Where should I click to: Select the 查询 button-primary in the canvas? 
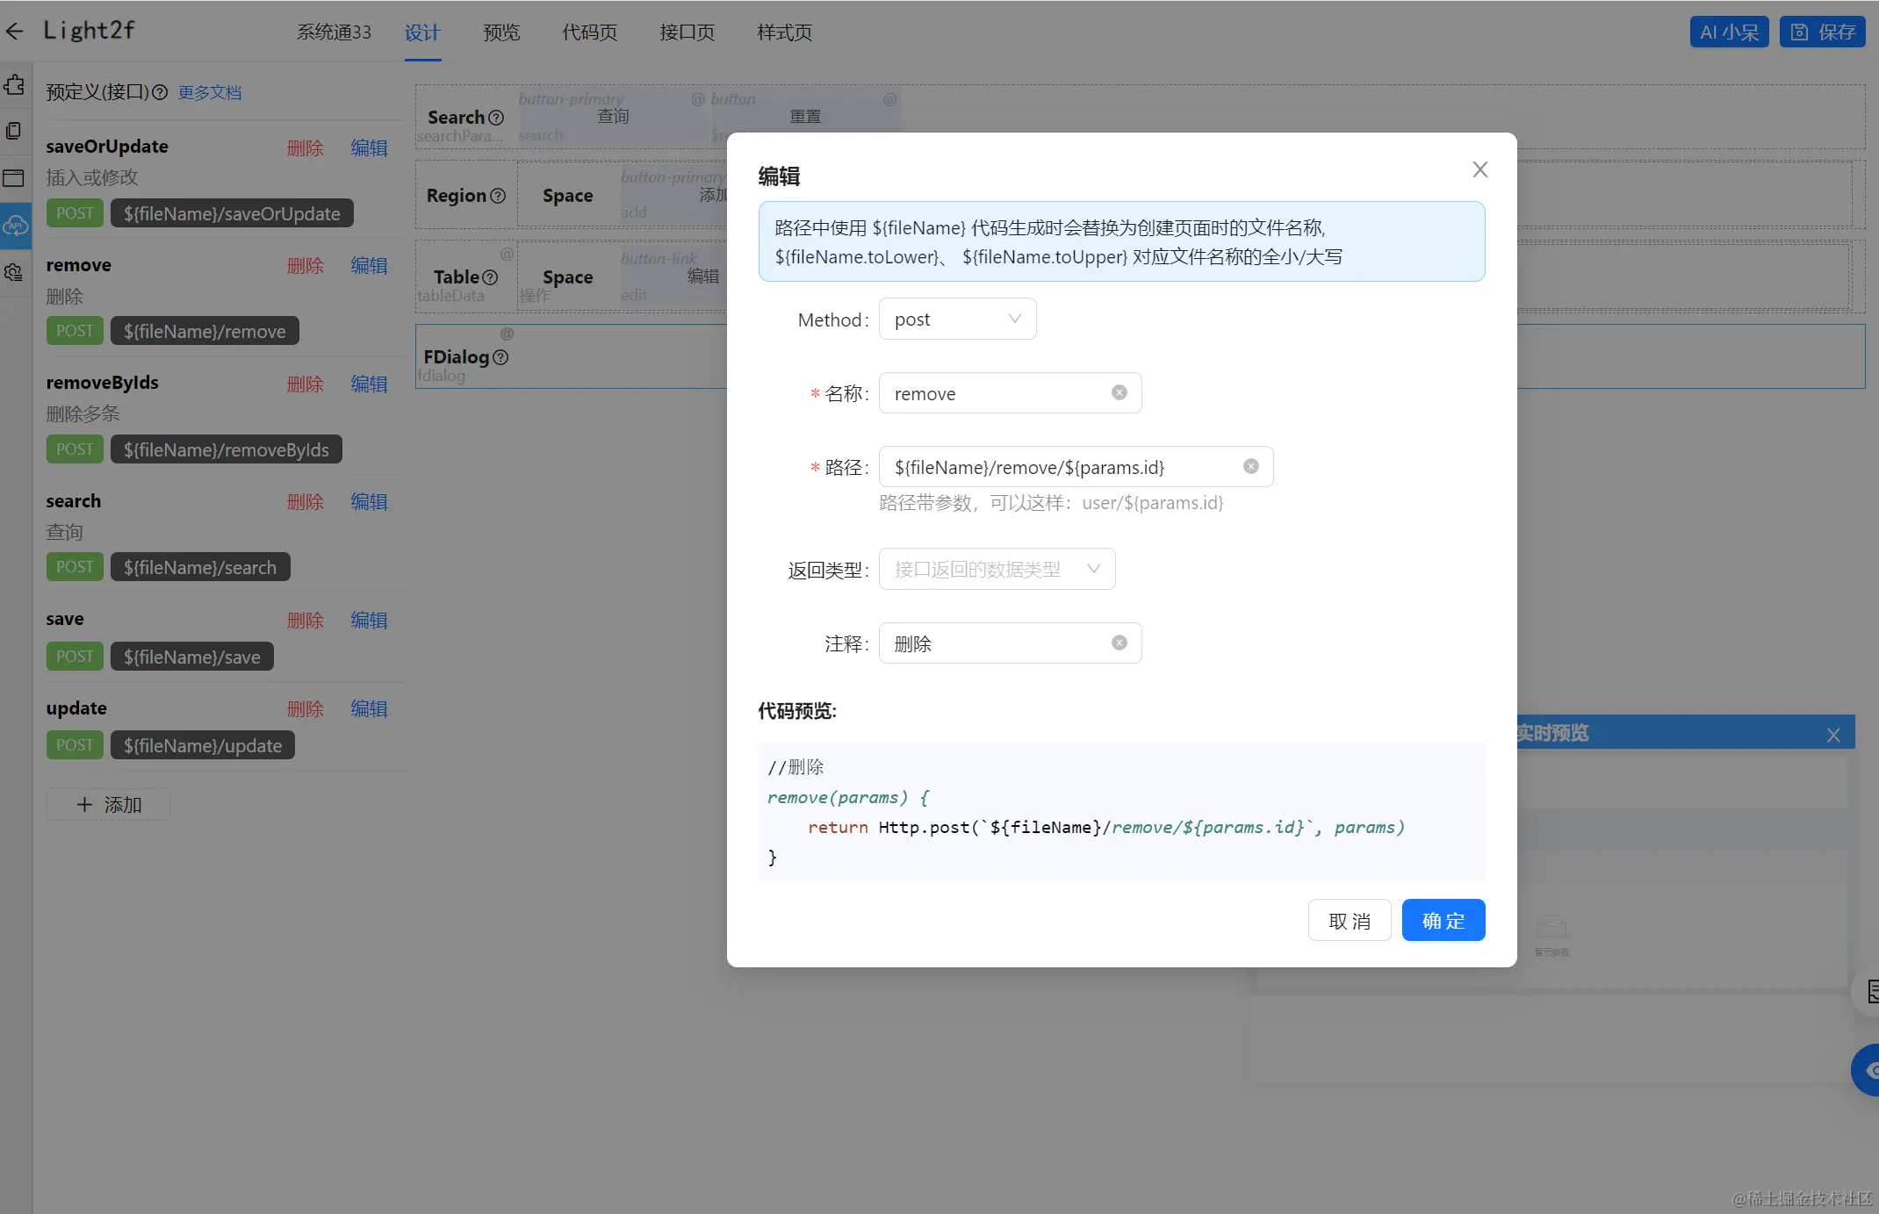pos(613,116)
